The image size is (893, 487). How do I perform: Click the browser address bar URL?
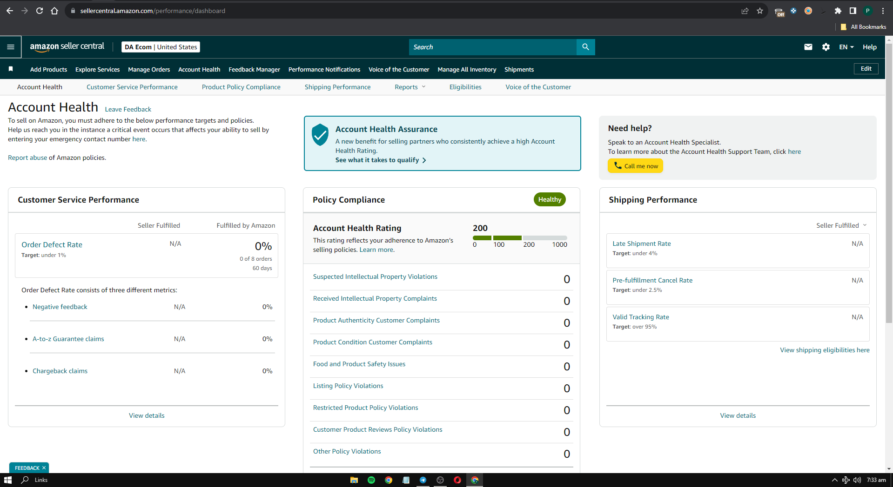(153, 11)
